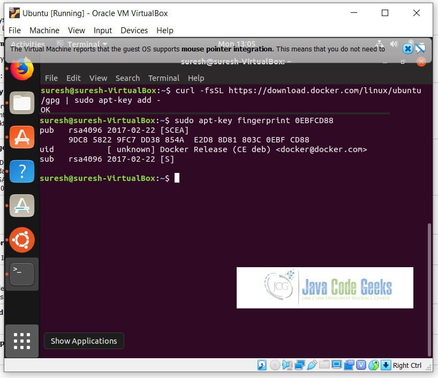Open the terminal's Search menu
The height and width of the screenshot is (378, 438).
click(x=127, y=78)
